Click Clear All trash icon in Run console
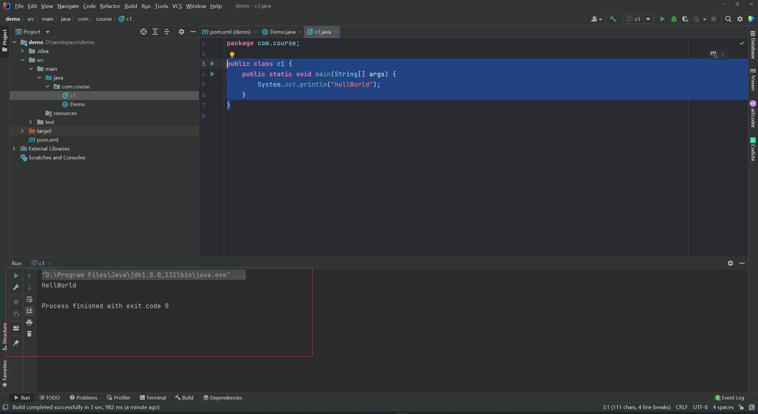Image resolution: width=758 pixels, height=414 pixels. (29, 334)
